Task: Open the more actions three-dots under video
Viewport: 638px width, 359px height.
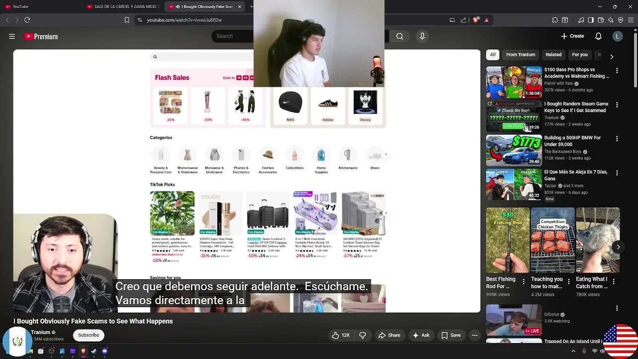Action: coord(475,336)
